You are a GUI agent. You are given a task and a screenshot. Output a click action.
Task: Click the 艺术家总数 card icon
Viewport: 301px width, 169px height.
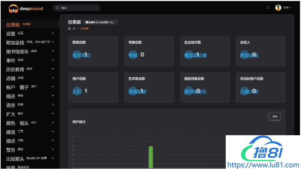pos(133,91)
